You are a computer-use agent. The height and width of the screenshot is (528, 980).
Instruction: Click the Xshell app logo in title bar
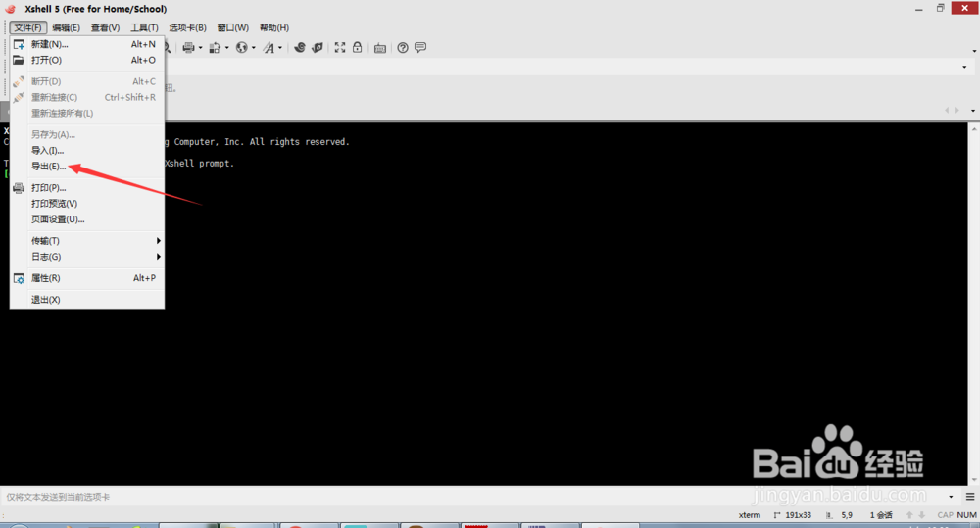[x=10, y=9]
